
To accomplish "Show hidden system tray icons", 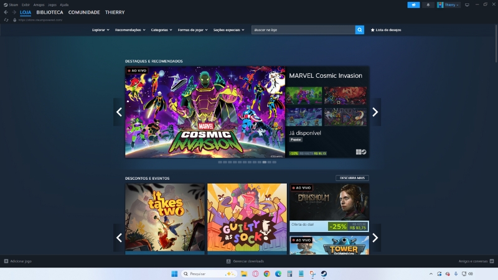I will pos(431,274).
